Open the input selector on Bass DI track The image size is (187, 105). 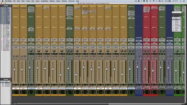pyautogui.click(x=146, y=39)
